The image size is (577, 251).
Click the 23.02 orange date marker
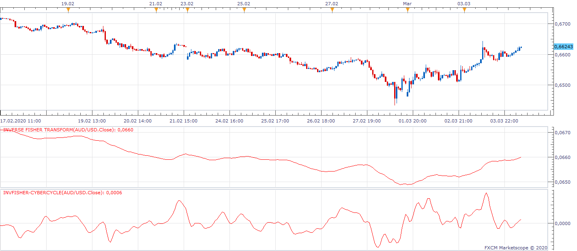pos(187,10)
